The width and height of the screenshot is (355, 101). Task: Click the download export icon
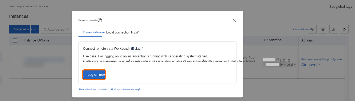tap(334, 30)
